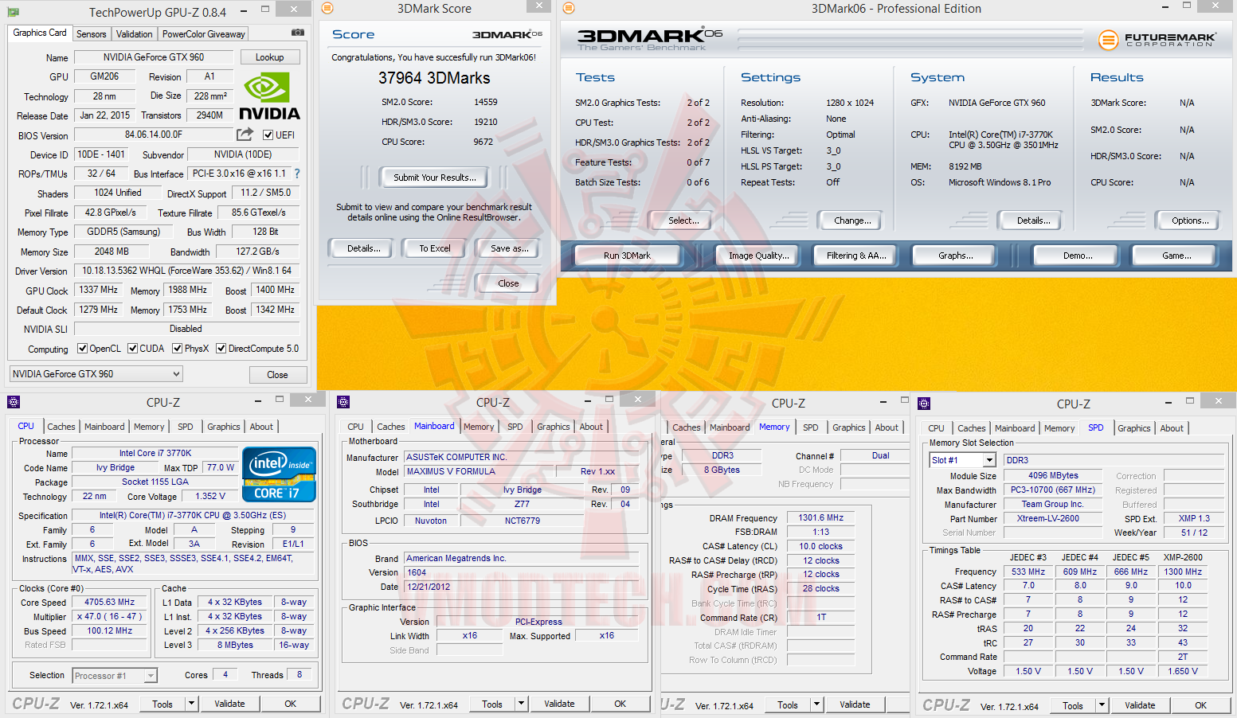Launch the Demo button in 3DMark06
The image size is (1237, 718).
click(1078, 256)
